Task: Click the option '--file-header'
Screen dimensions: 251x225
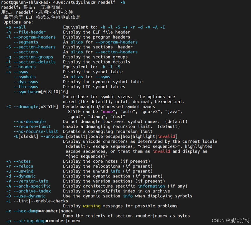Action: click(x=30, y=32)
